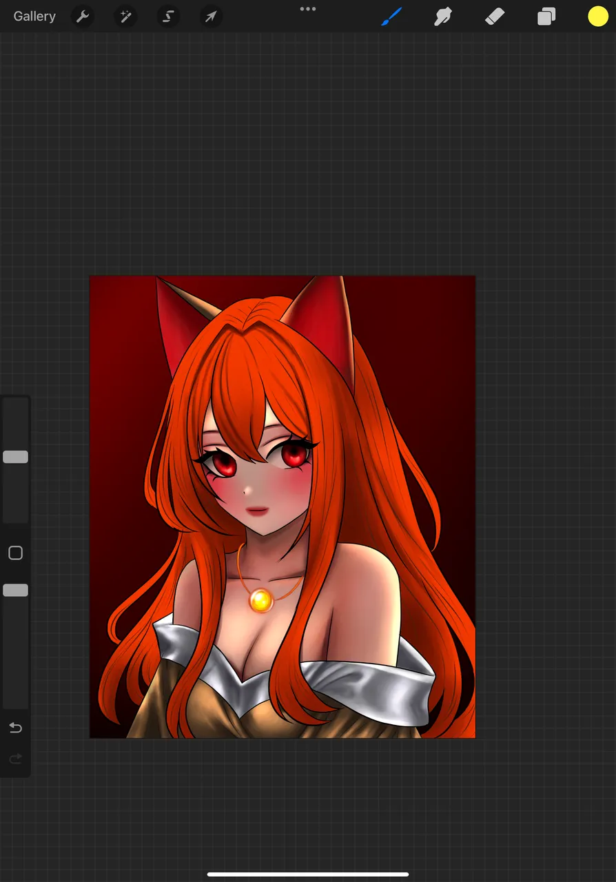616x882 pixels.
Task: Undo the last action
Action: pyautogui.click(x=15, y=728)
